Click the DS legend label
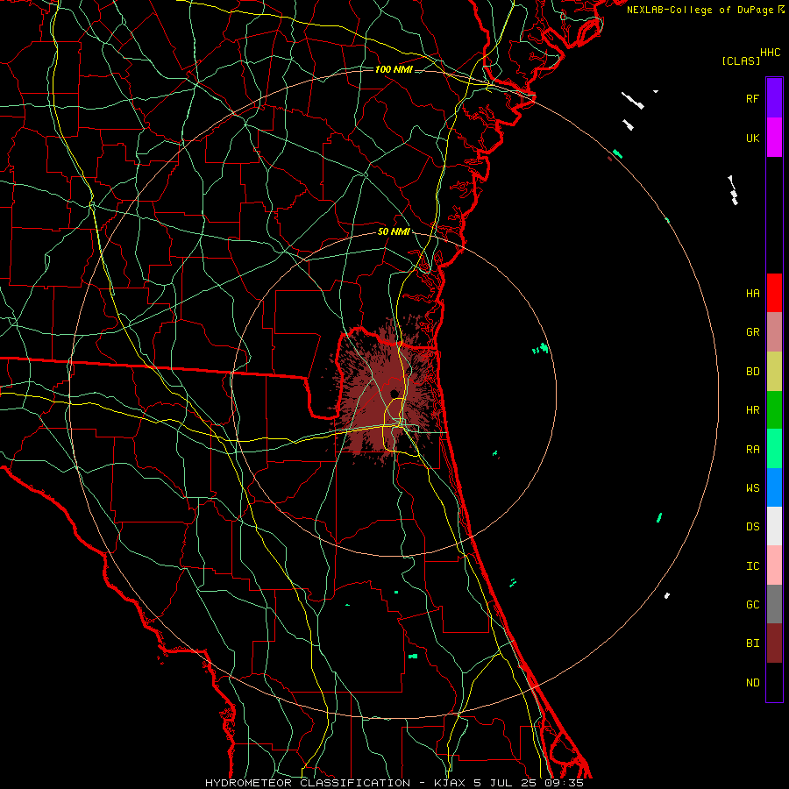Viewport: 789px width, 789px height. [752, 526]
